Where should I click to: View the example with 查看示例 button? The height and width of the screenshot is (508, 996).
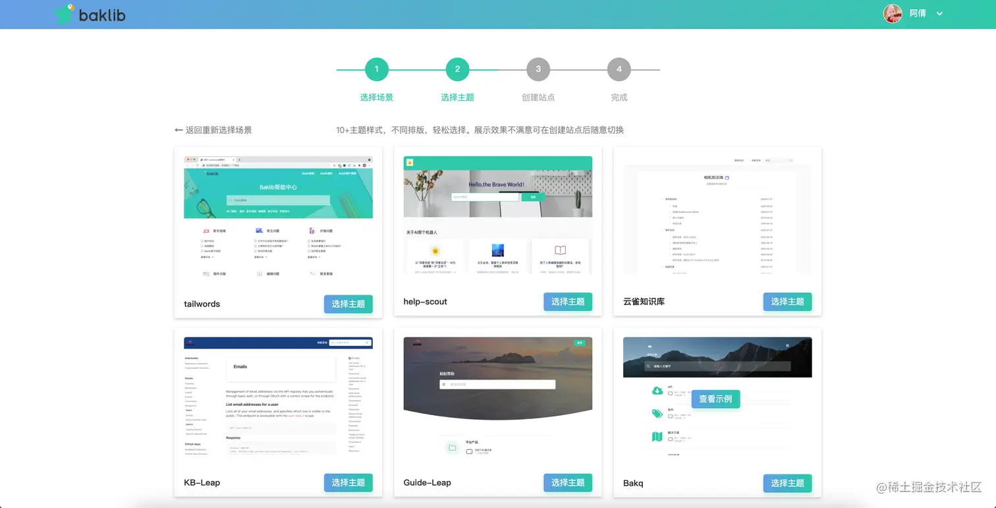(x=716, y=399)
